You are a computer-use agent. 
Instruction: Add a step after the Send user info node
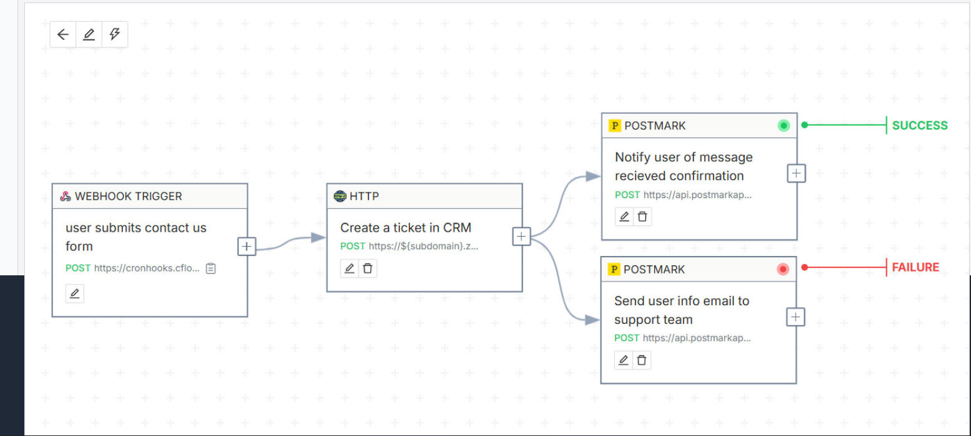795,316
